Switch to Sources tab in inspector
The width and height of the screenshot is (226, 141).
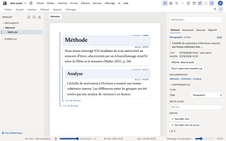tap(201, 30)
